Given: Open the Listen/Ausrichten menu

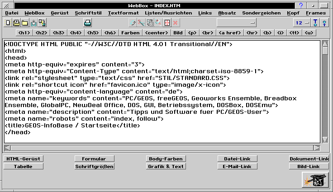Looking at the screenshot, I should [x=168, y=13].
